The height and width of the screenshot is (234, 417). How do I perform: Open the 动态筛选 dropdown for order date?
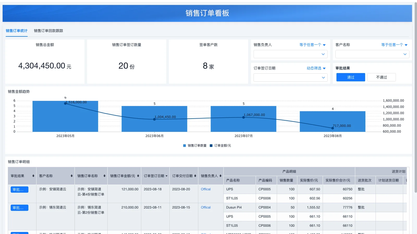pos(315,68)
